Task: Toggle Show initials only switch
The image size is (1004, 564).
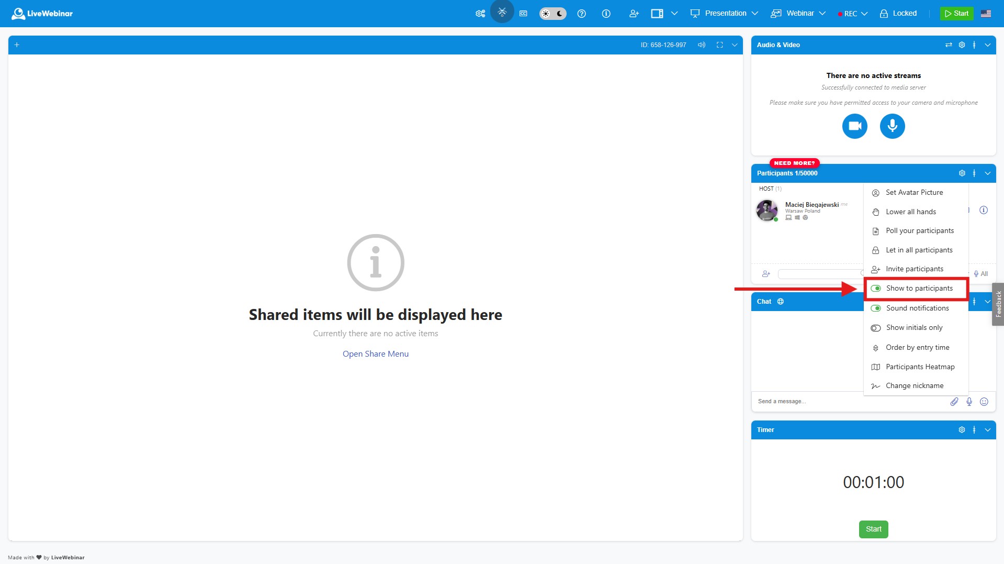Action: tap(876, 328)
